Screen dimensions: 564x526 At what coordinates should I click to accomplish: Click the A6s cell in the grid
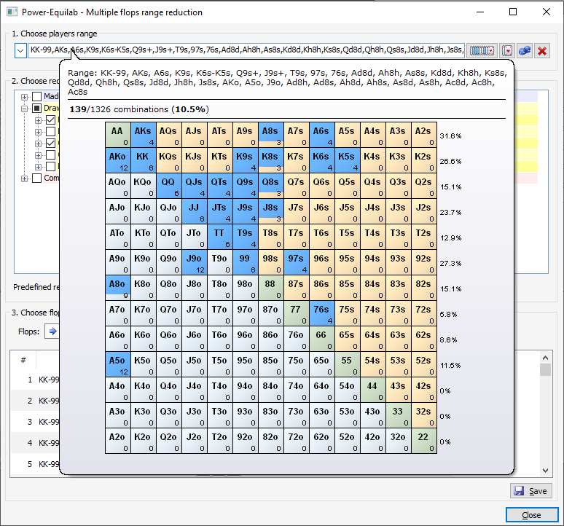coord(322,135)
